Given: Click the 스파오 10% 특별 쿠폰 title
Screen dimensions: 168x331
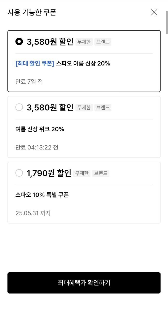Looking at the screenshot, I should pos(42,195).
